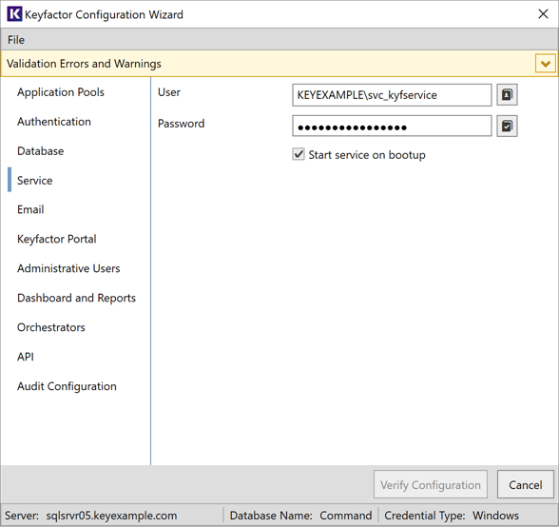The image size is (559, 527).
Task: Click the Verify Configuration button
Action: (431, 484)
